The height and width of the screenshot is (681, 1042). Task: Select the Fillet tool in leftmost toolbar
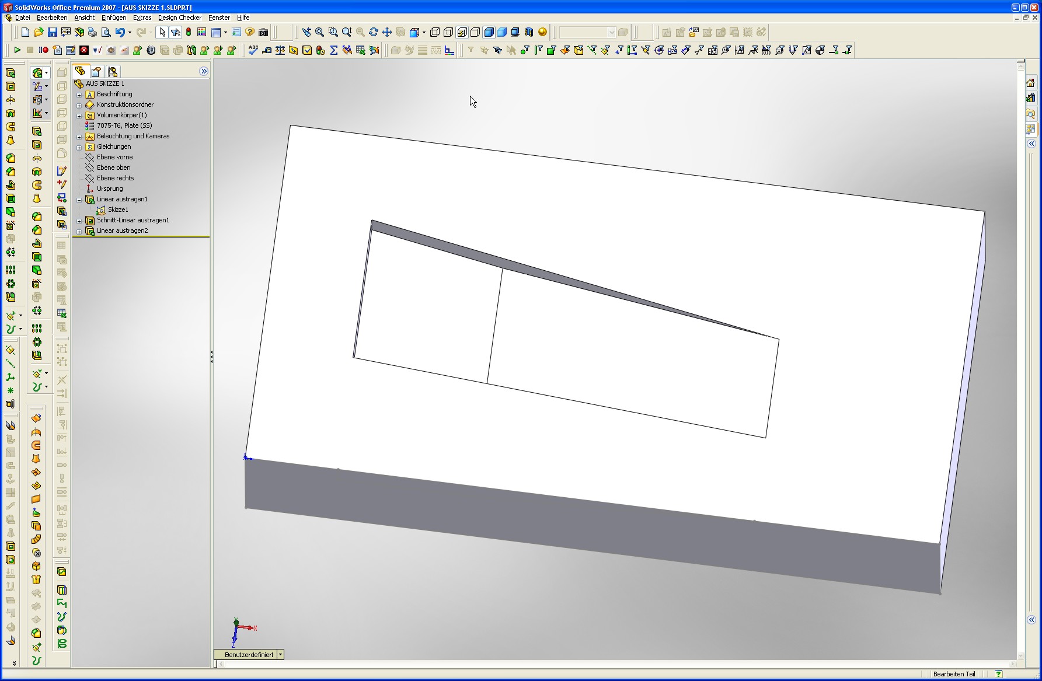point(10,158)
